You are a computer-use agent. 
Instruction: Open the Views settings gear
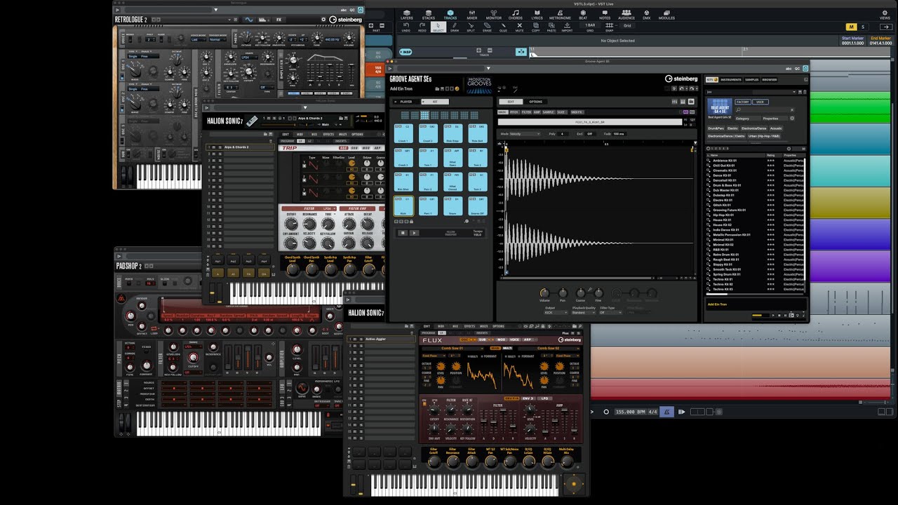[x=885, y=14]
